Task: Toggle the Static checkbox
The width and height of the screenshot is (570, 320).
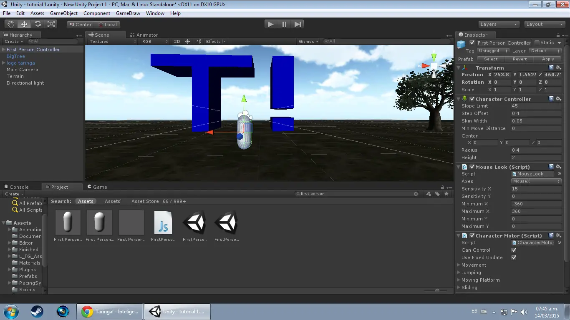Action: pos(537,42)
